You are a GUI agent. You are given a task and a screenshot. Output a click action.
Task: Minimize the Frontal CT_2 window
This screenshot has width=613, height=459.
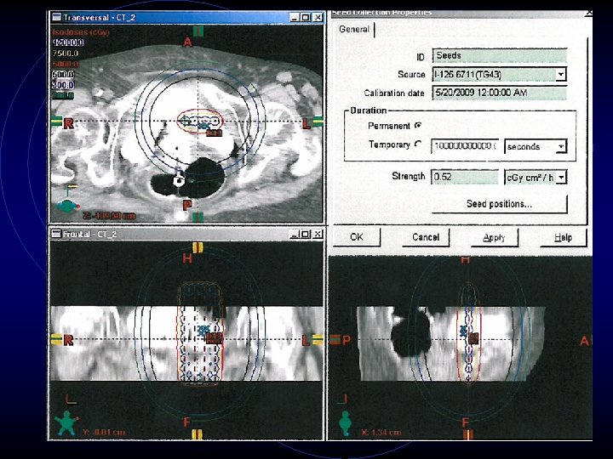(295, 234)
